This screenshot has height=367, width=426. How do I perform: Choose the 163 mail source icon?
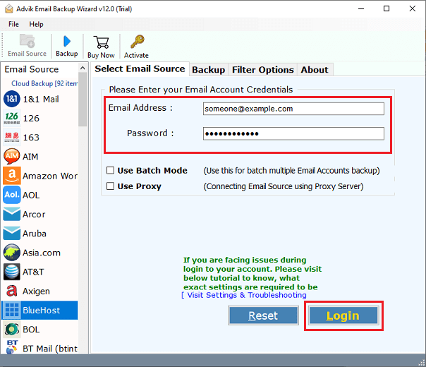pyautogui.click(x=12, y=138)
